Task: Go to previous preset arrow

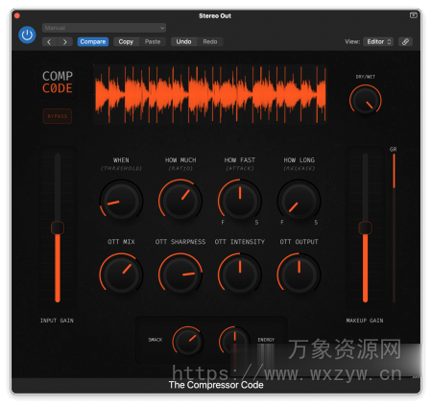Action: [49, 41]
